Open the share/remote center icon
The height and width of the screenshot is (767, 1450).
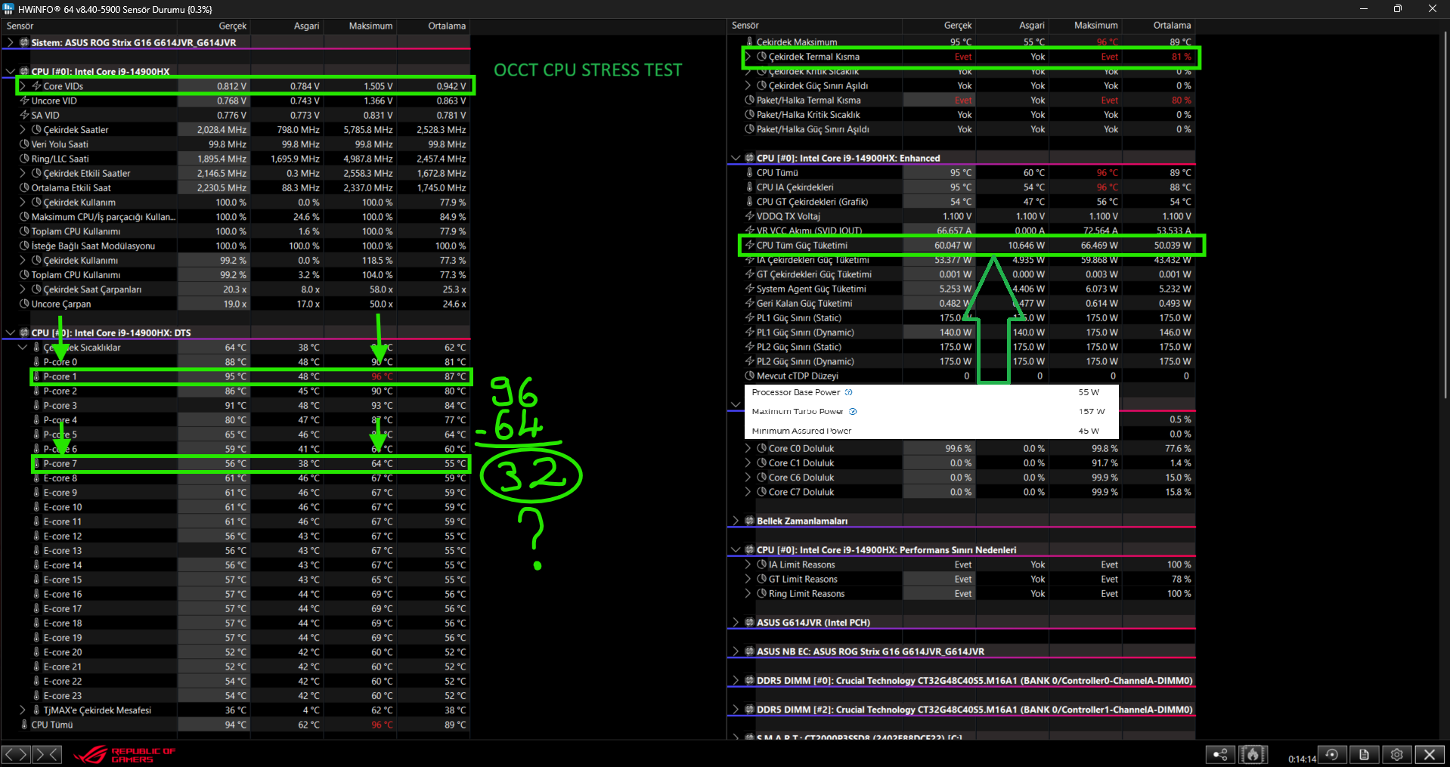pyautogui.click(x=1220, y=754)
